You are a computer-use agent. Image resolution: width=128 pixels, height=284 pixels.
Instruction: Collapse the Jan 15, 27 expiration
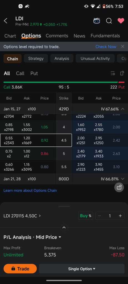[x=123, y=109]
